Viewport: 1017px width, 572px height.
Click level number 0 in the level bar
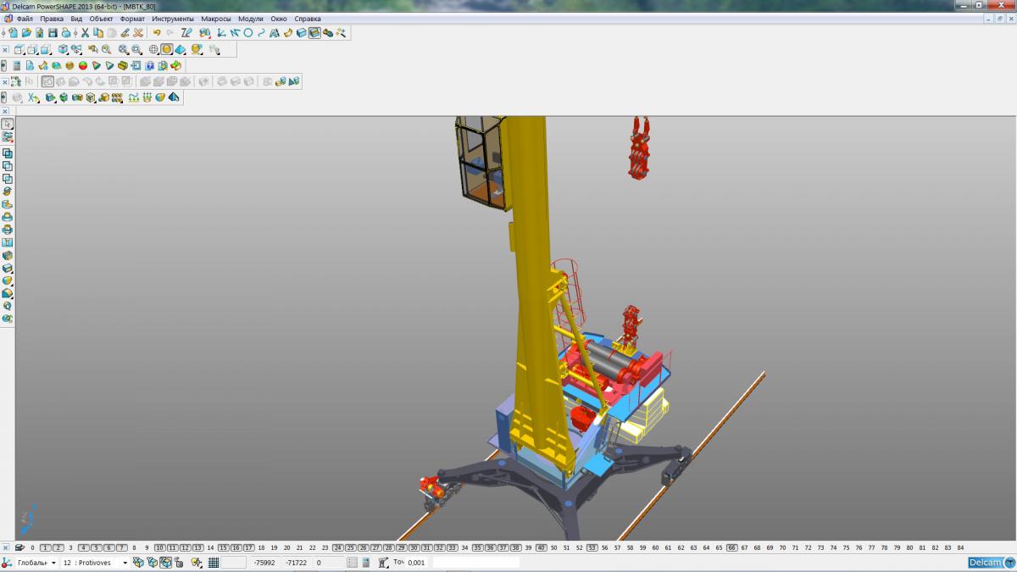coord(32,547)
